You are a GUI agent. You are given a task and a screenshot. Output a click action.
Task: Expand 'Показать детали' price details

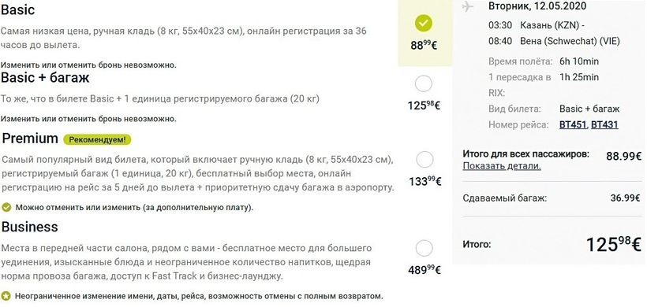click(x=501, y=166)
